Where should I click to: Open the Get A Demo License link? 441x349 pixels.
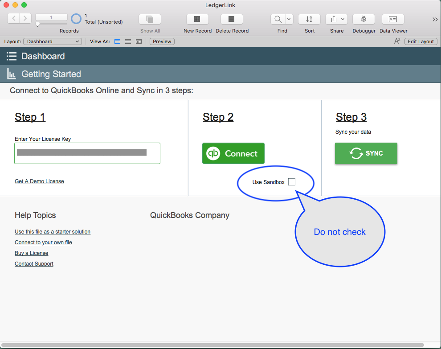[39, 181]
